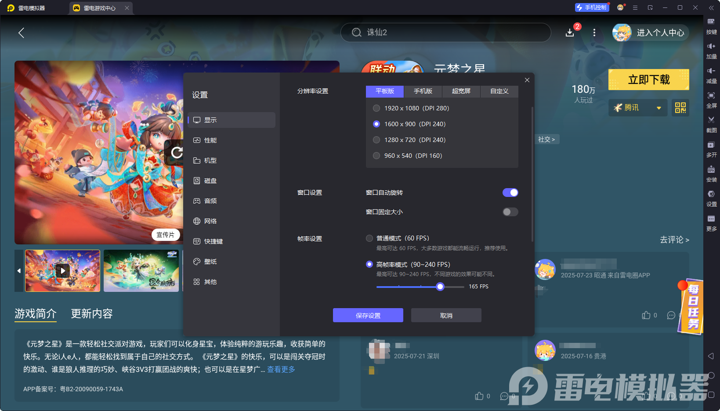Open the three-dot more options menu
Screen dimensions: 720x411
coord(594,33)
